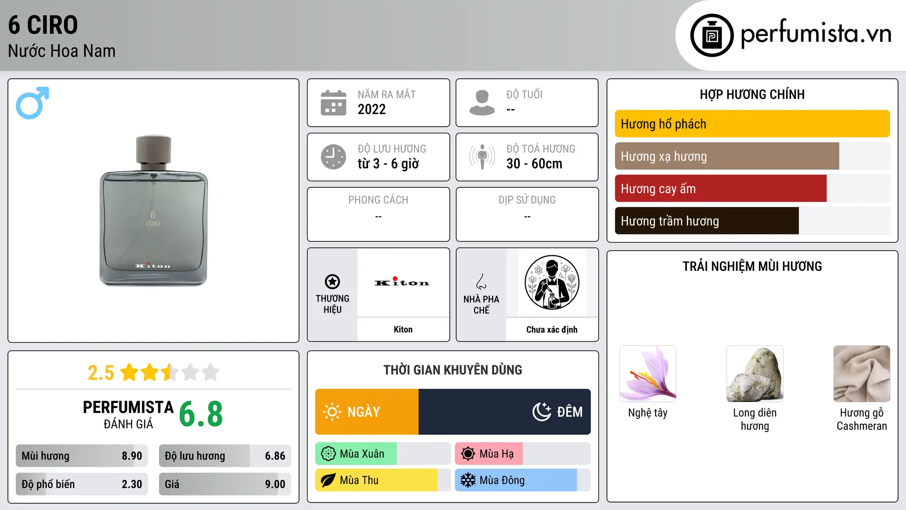Click the perfumer illustration avatar
The width and height of the screenshot is (906, 510).
pyautogui.click(x=552, y=282)
